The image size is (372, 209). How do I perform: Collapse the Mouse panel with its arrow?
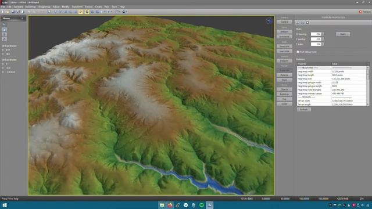pos(22,18)
